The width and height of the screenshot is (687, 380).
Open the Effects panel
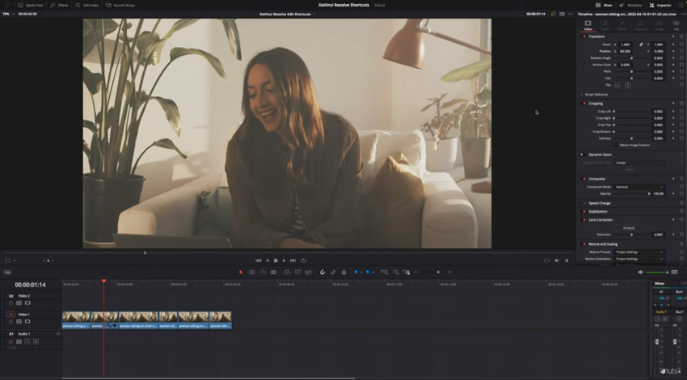pyautogui.click(x=59, y=6)
